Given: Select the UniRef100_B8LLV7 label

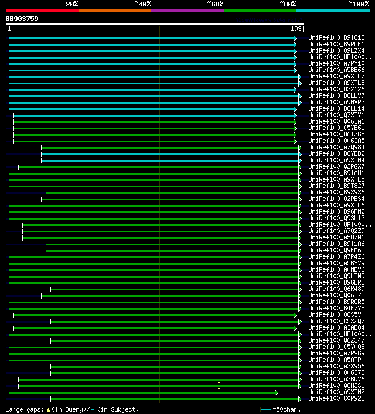Looking at the screenshot, I should 336,96.
